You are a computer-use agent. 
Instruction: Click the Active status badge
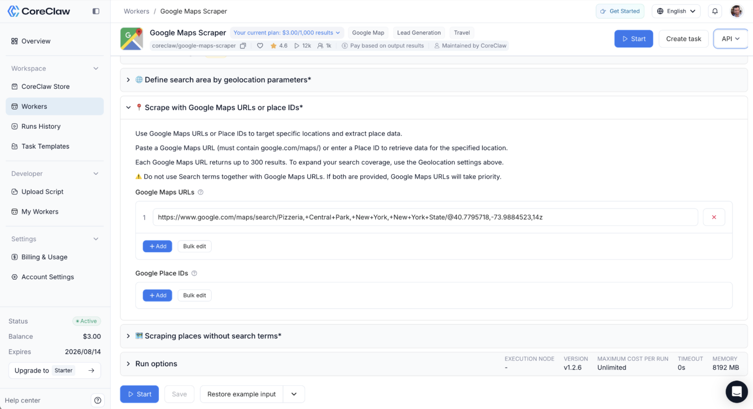click(x=87, y=321)
